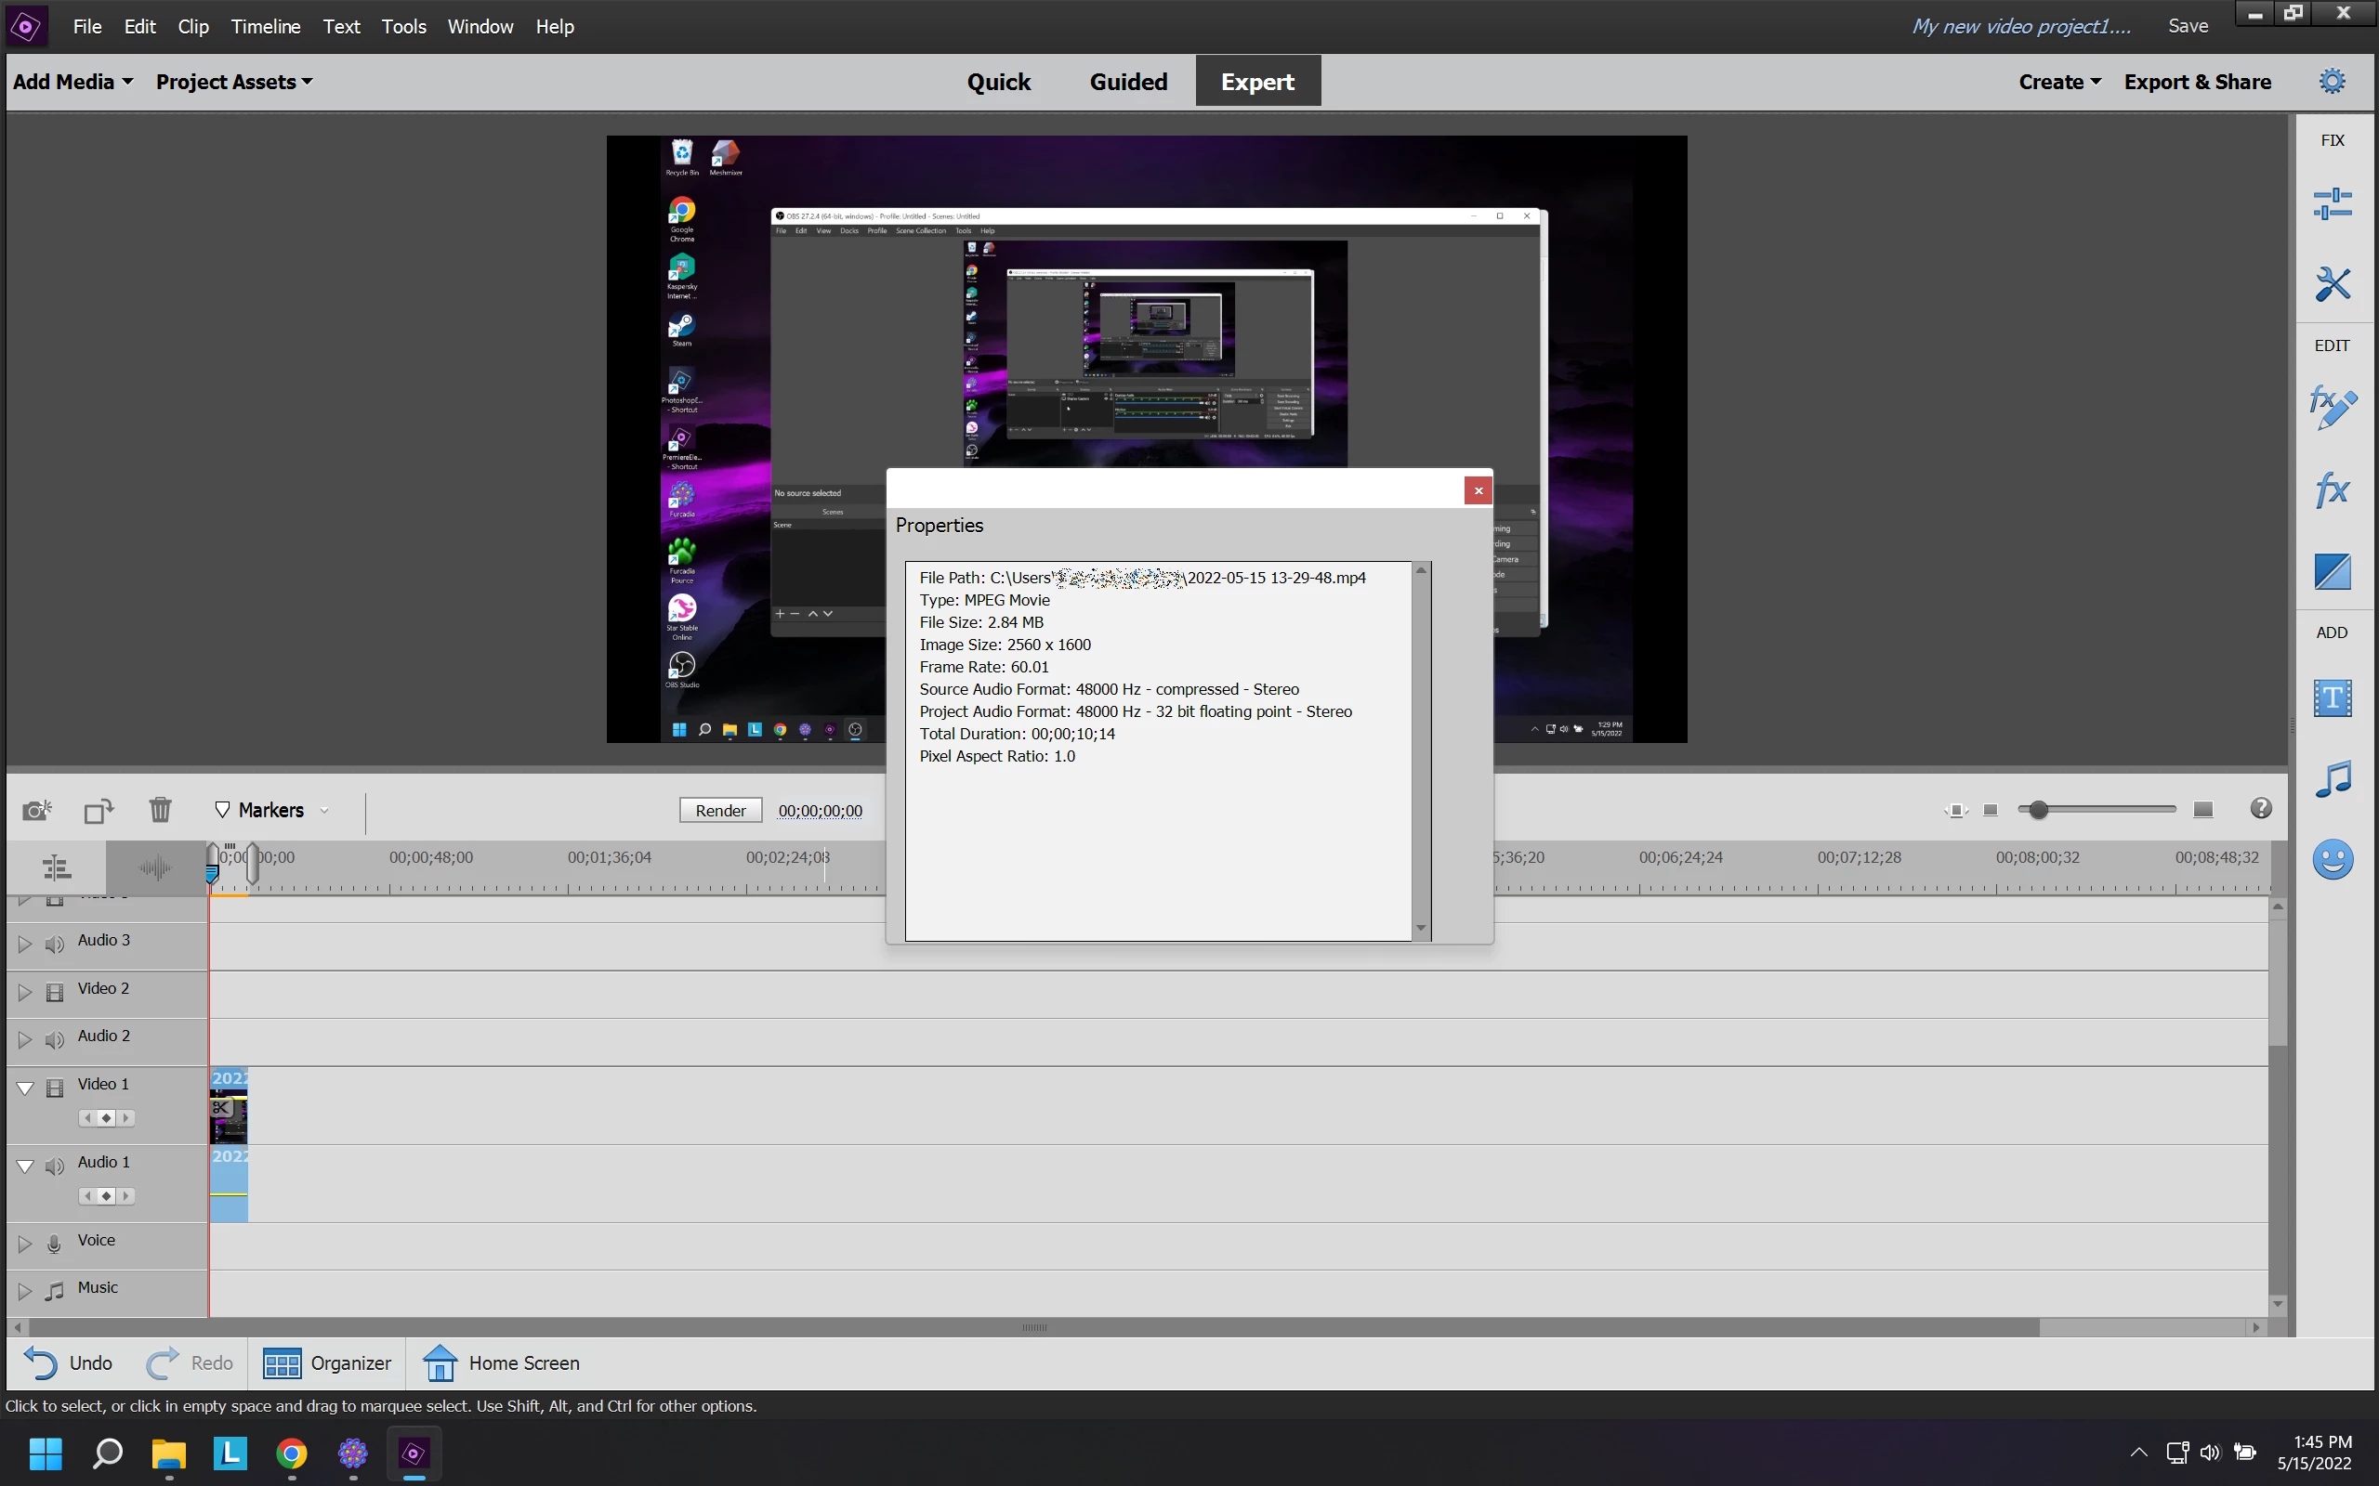The width and height of the screenshot is (2379, 1486).
Task: Mute the Audio 3 track speaker
Action: [x=55, y=945]
